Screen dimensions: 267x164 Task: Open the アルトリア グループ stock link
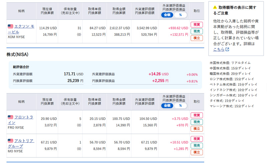[x=21, y=143]
